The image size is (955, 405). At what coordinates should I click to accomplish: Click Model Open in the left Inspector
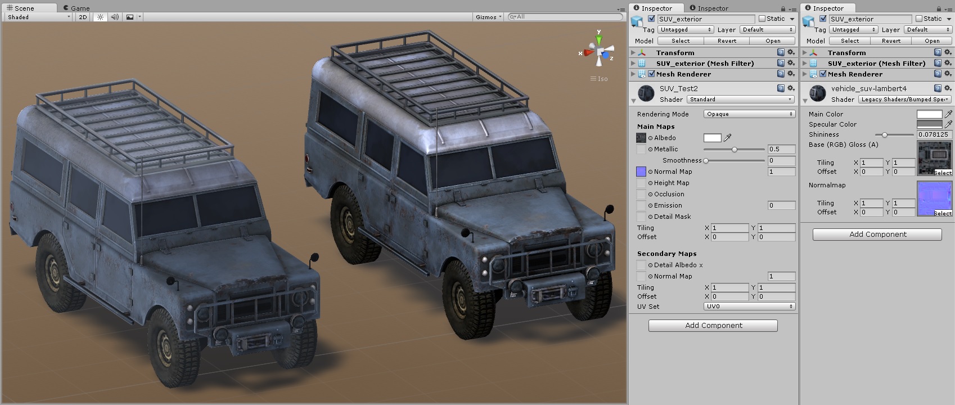tap(773, 40)
